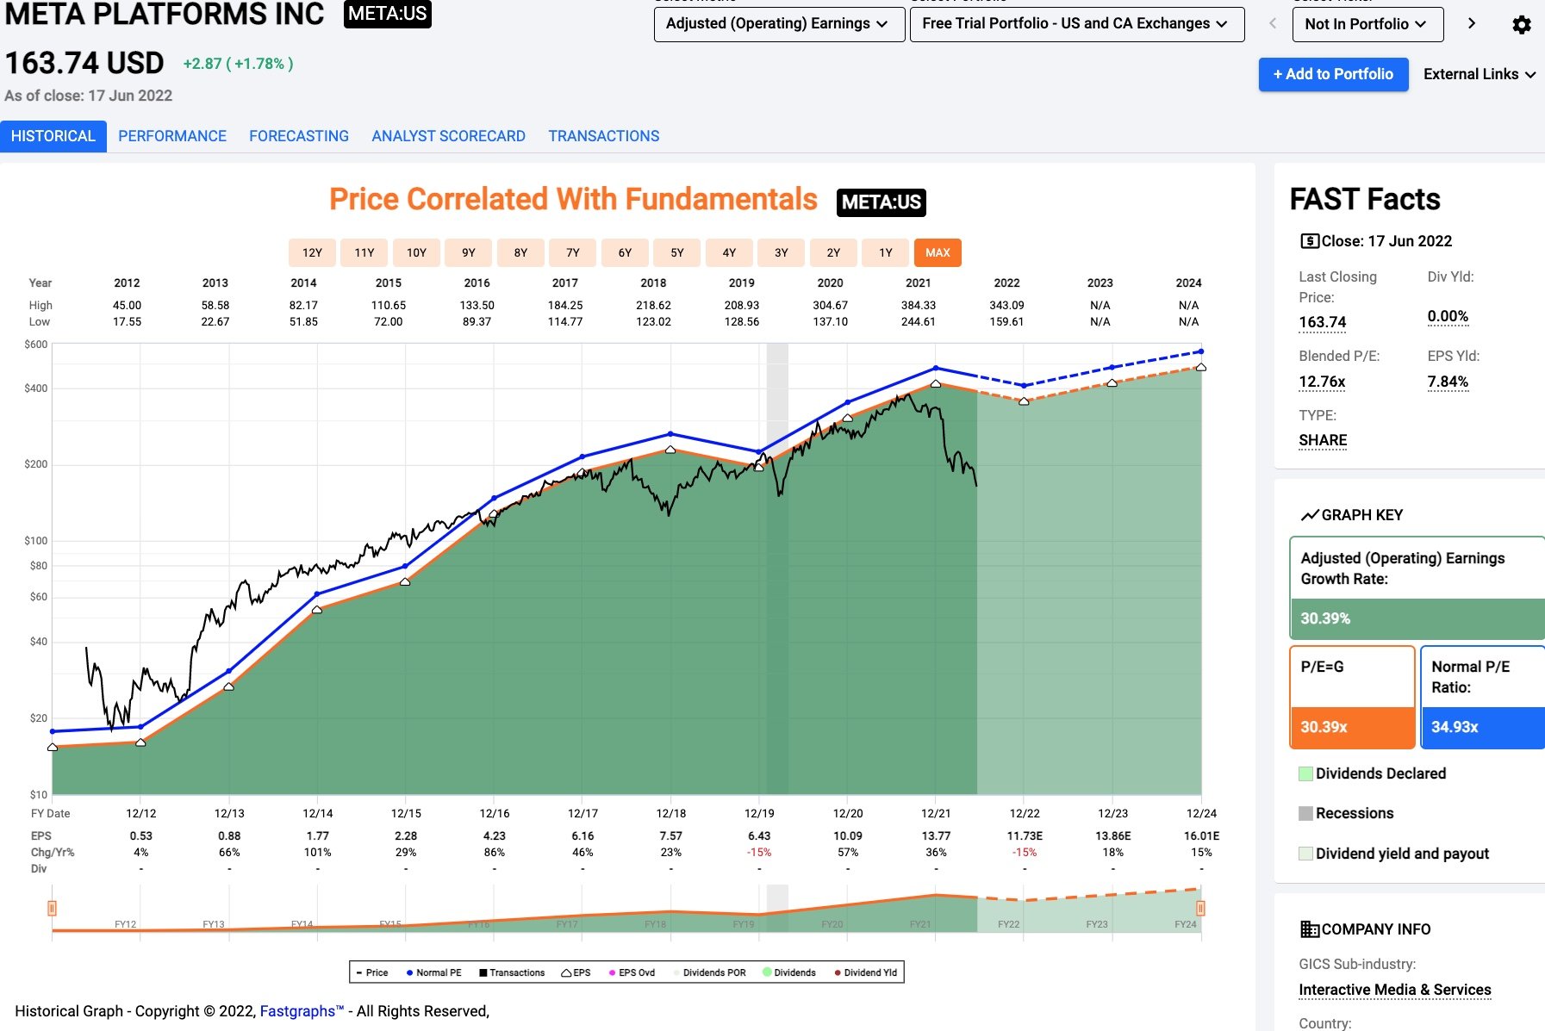1545x1031 pixels.
Task: Select the 1Y time range
Action: (x=886, y=252)
